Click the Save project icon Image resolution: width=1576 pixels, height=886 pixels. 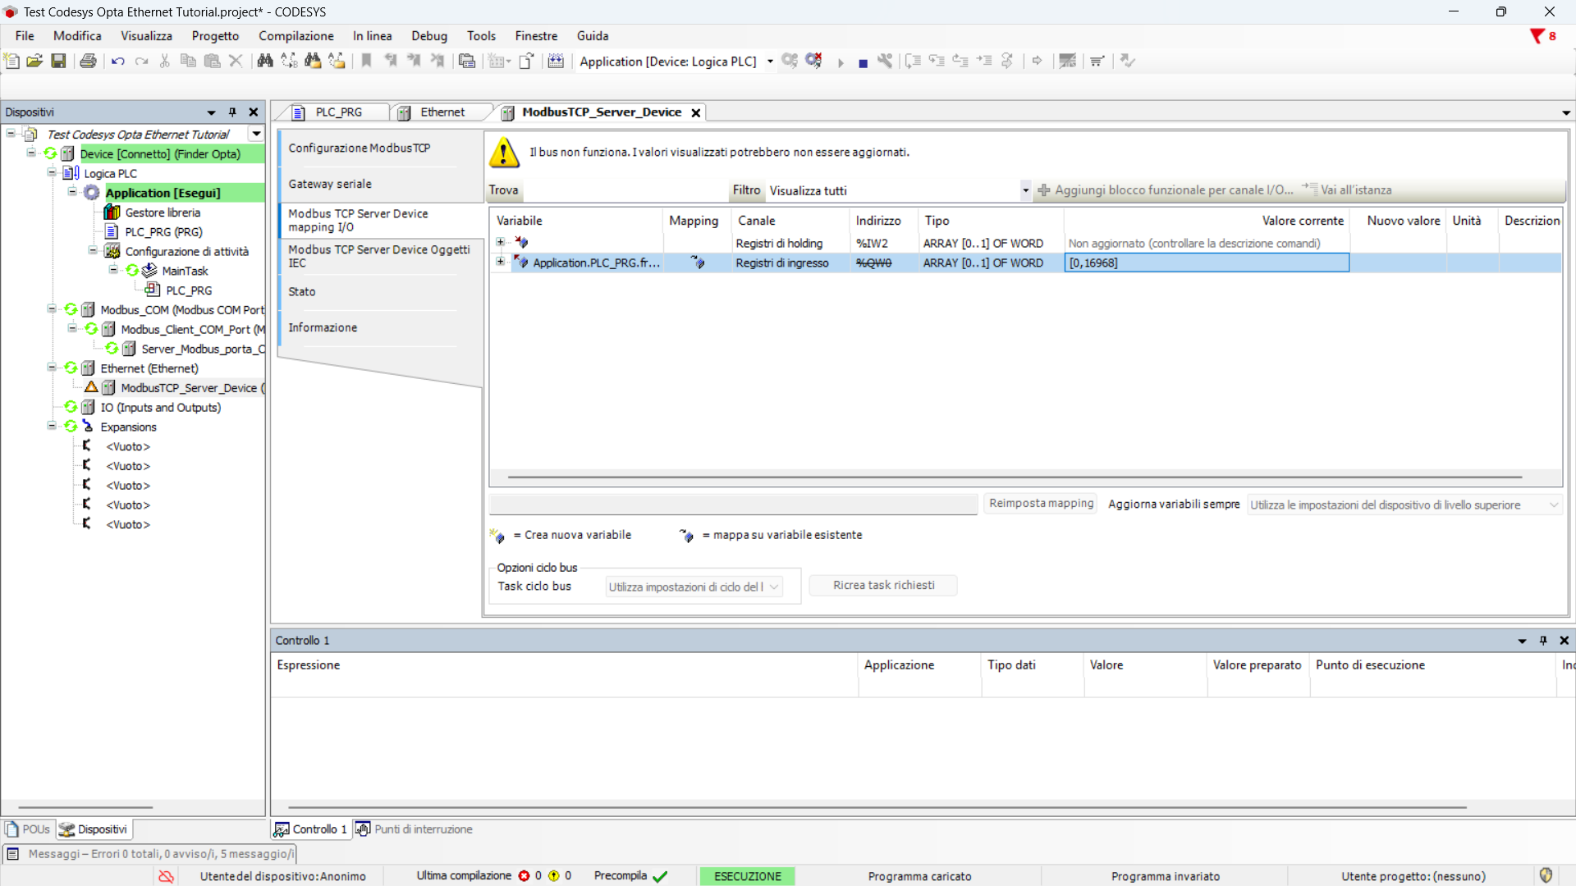point(58,61)
